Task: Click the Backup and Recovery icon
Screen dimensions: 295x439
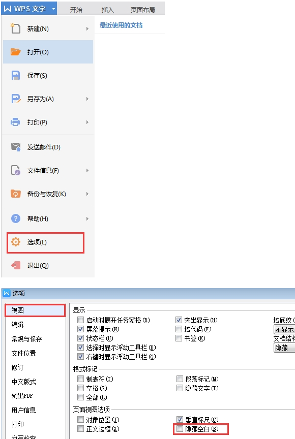Action: point(16,194)
